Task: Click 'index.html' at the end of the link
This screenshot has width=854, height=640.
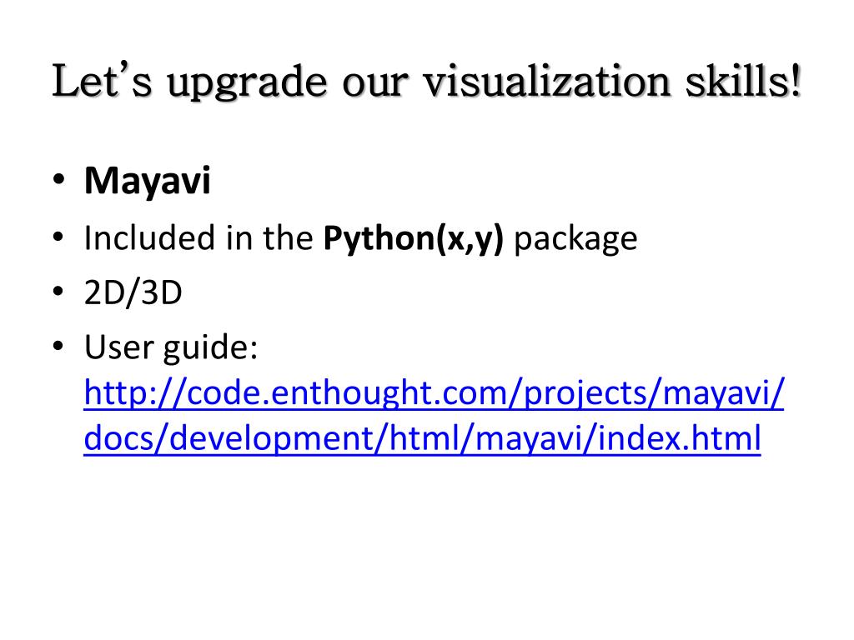Action: tap(679, 438)
